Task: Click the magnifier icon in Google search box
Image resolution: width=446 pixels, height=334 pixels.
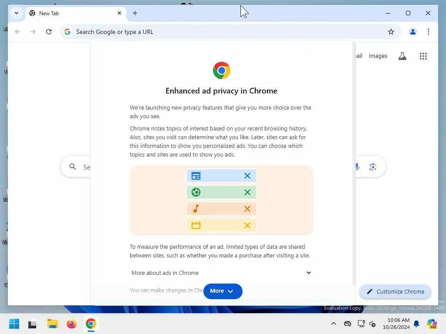Action: pos(73,167)
